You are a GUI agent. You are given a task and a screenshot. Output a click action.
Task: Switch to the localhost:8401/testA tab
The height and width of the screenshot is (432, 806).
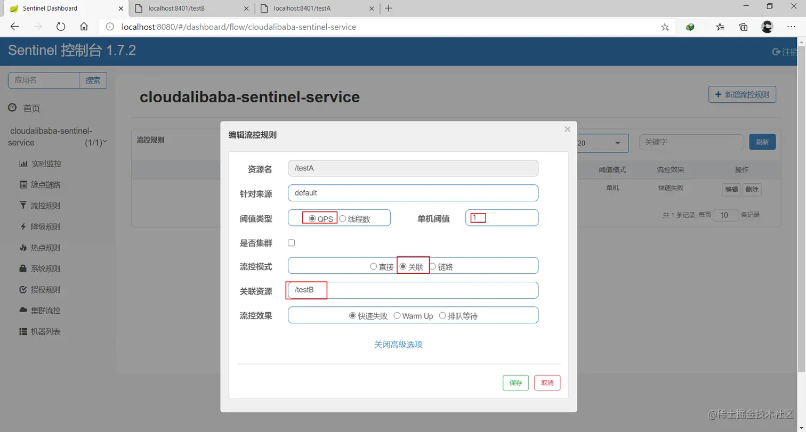tap(318, 8)
